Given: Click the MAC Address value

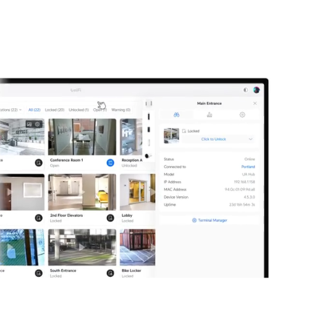Looking at the screenshot, I should coord(240,189).
